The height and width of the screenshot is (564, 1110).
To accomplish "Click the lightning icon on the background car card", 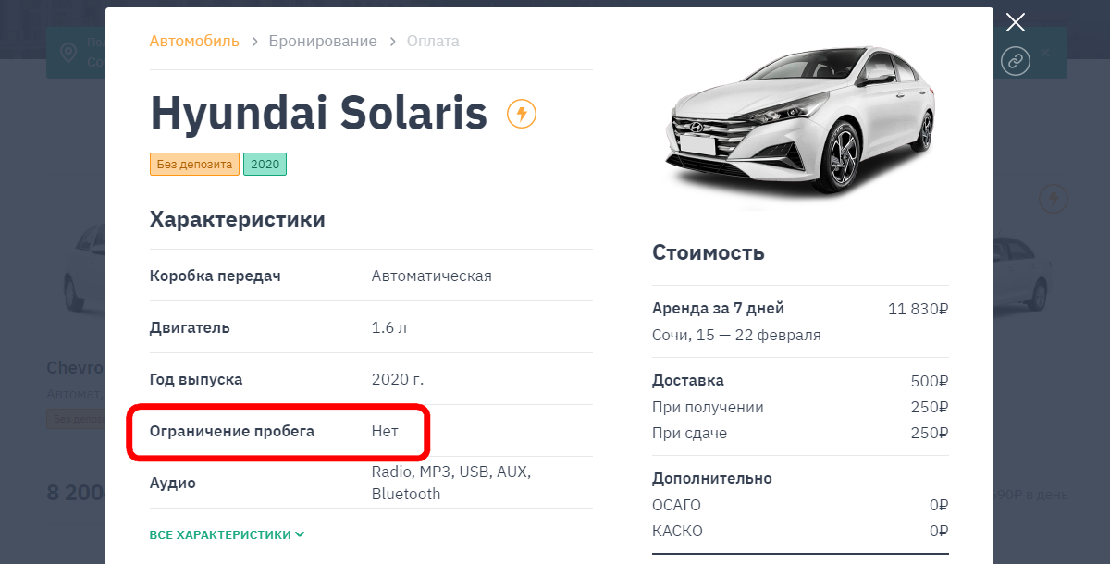I will point(1054,198).
